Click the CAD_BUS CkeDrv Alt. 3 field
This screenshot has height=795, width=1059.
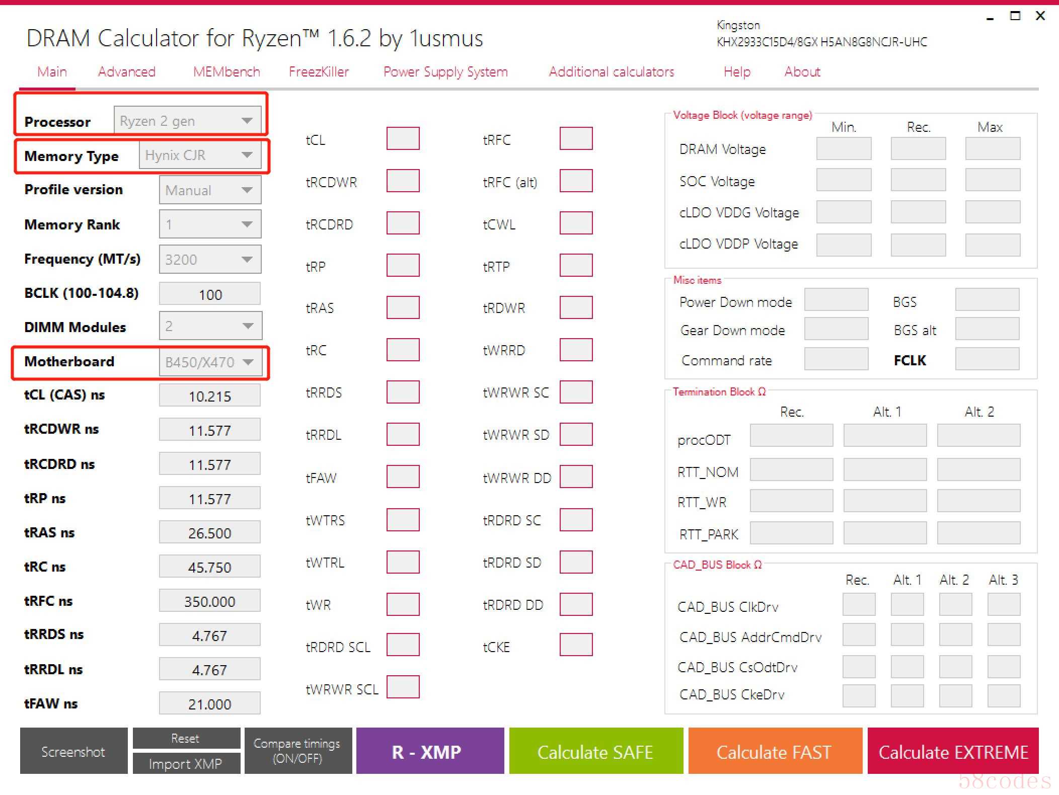click(x=1004, y=696)
